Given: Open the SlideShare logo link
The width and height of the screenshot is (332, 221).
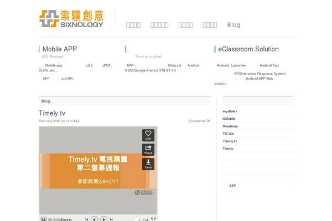Looking at the screenshot, I should click(x=56, y=219).
